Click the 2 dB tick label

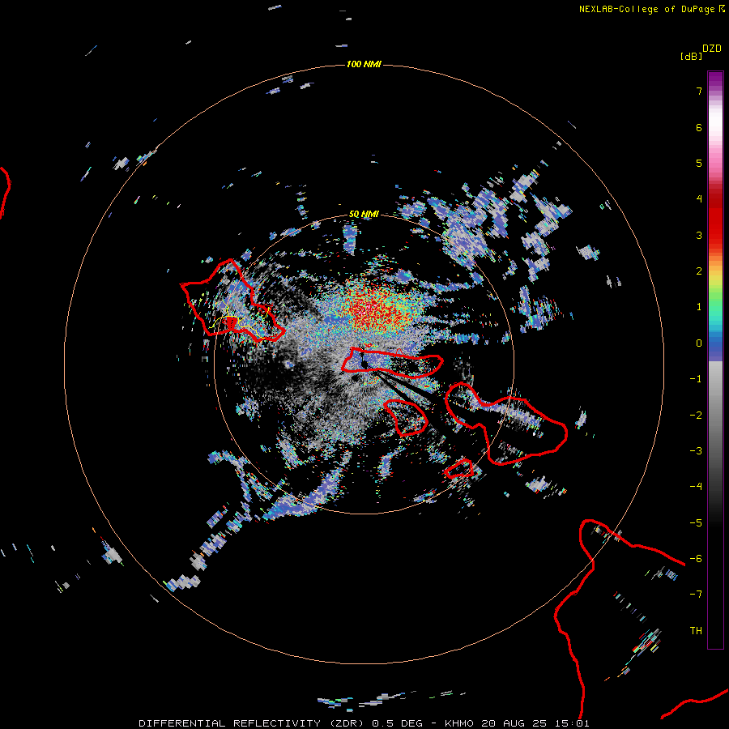[x=699, y=271]
